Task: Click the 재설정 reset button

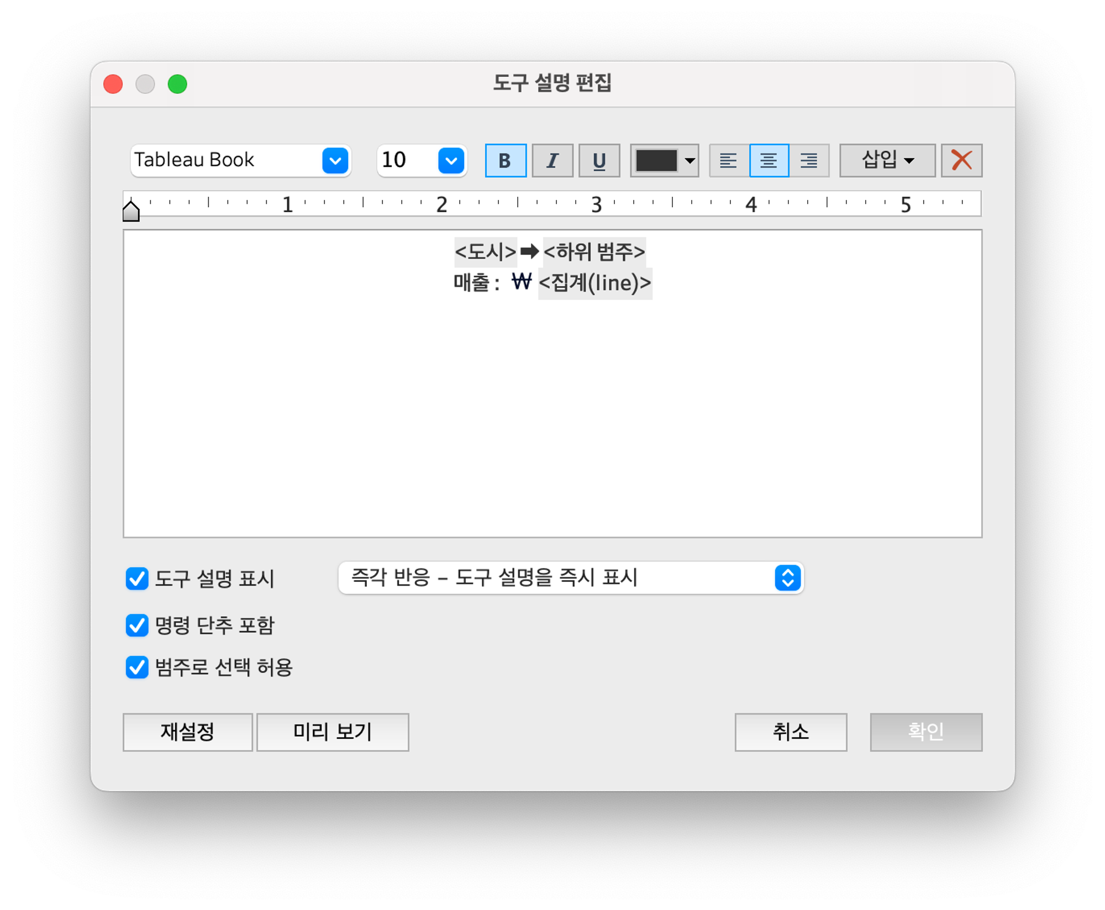Action: [188, 732]
